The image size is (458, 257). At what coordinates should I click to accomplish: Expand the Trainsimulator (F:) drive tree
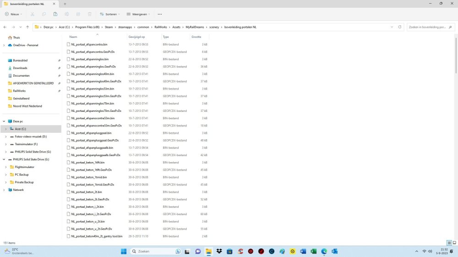coord(5,144)
